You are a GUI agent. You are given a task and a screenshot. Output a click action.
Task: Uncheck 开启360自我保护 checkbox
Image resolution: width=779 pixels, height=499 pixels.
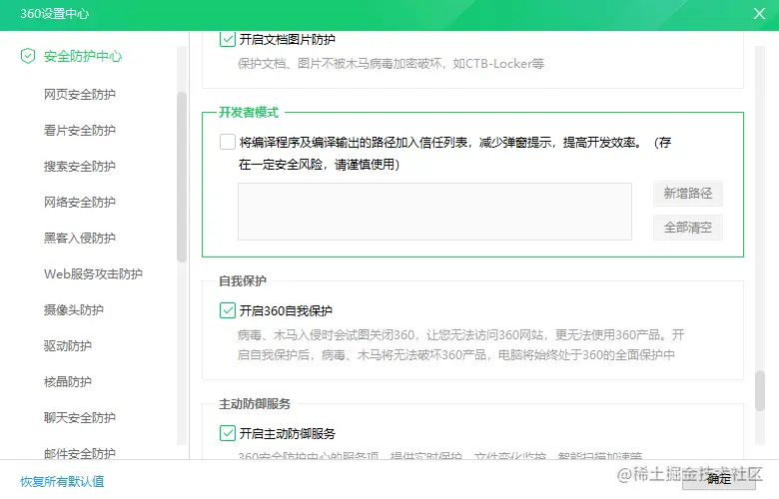point(228,310)
